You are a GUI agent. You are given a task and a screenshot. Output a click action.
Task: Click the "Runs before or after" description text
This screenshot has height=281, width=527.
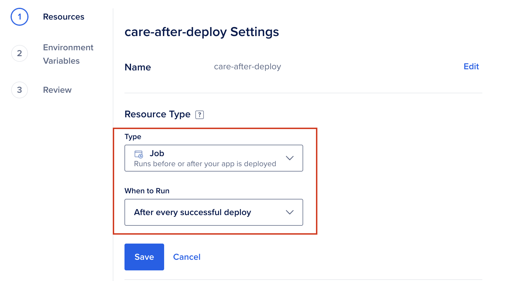pos(205,164)
